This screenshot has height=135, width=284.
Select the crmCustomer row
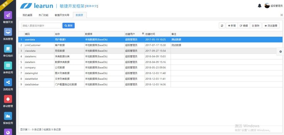pos(150,45)
